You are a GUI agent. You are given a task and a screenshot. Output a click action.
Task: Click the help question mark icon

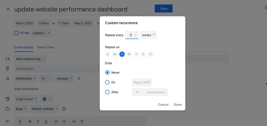click(64, 109)
